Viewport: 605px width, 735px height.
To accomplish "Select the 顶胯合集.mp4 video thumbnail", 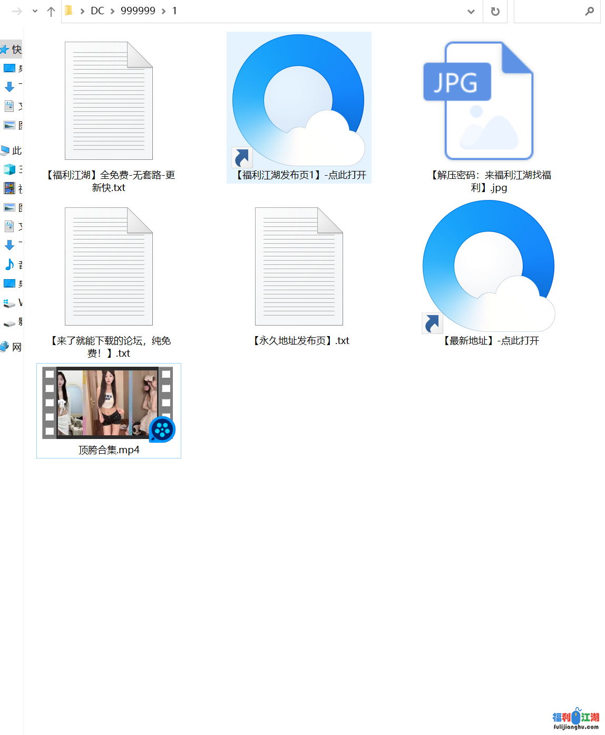I will pos(109,411).
